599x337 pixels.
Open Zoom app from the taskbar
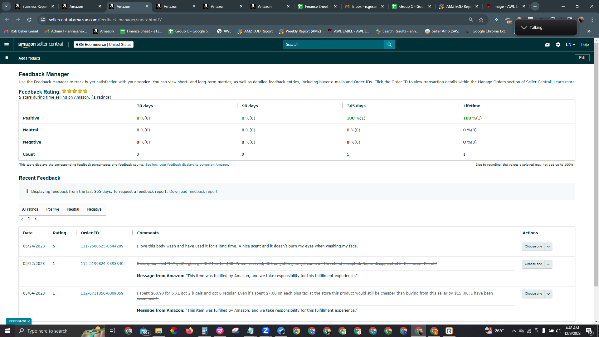(266, 331)
